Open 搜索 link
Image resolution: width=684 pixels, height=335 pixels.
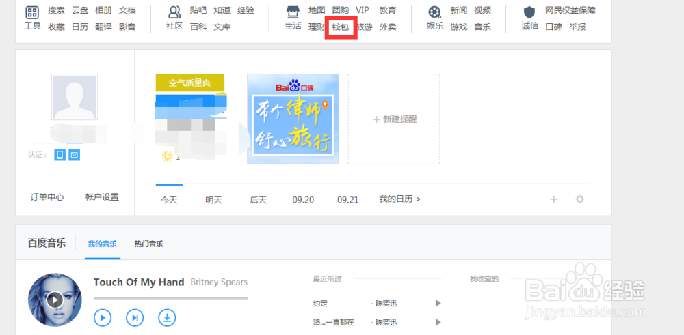coord(56,10)
